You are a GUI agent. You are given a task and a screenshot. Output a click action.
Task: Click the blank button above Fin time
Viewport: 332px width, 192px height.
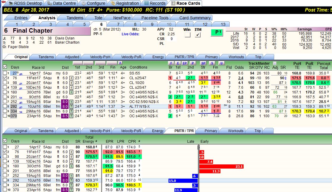pyautogui.click(x=112, y=63)
